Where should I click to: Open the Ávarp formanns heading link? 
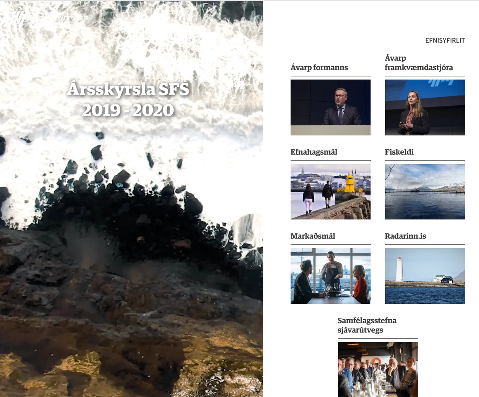(x=319, y=67)
